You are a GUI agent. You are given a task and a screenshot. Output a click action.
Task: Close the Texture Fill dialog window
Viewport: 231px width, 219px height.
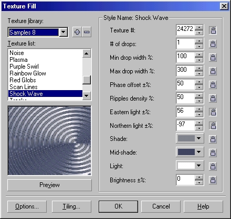pyautogui.click(x=224, y=6)
